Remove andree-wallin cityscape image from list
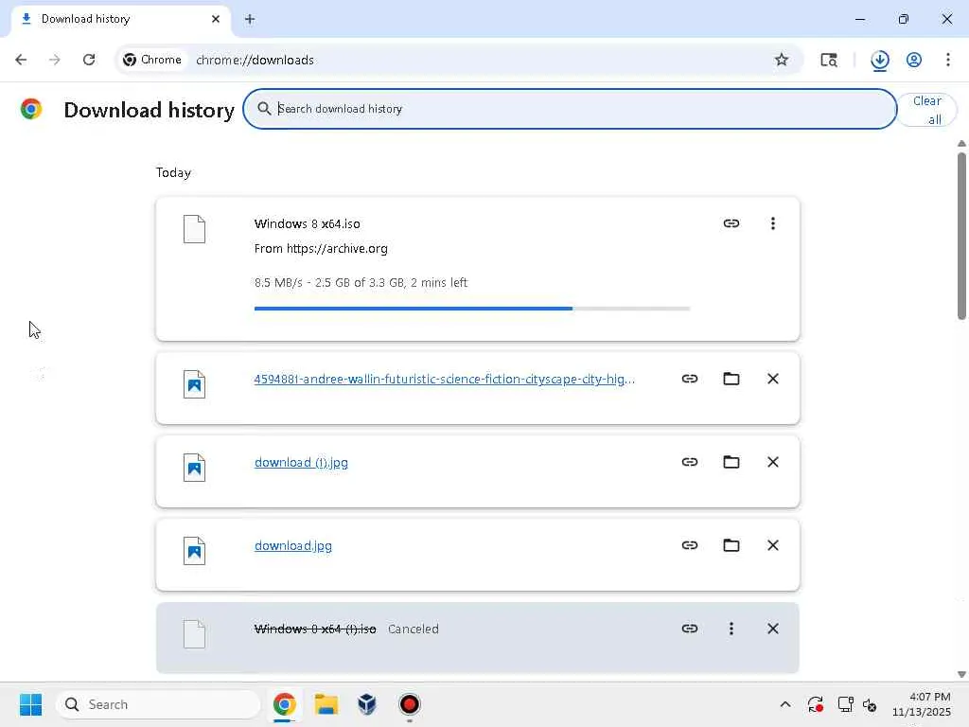Screen dimensions: 969x727 point(772,379)
